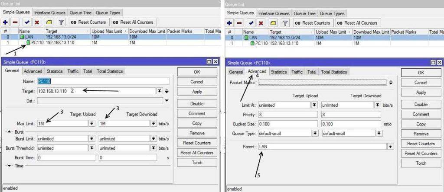
Task: Click Cancel in right Simple Queue dialog
Action: (421, 83)
